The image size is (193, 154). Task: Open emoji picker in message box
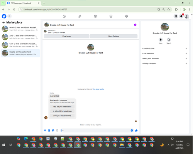[132, 131]
